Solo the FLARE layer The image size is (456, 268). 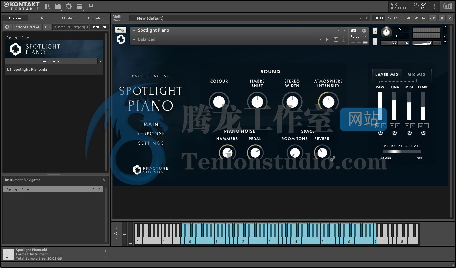tap(426, 126)
